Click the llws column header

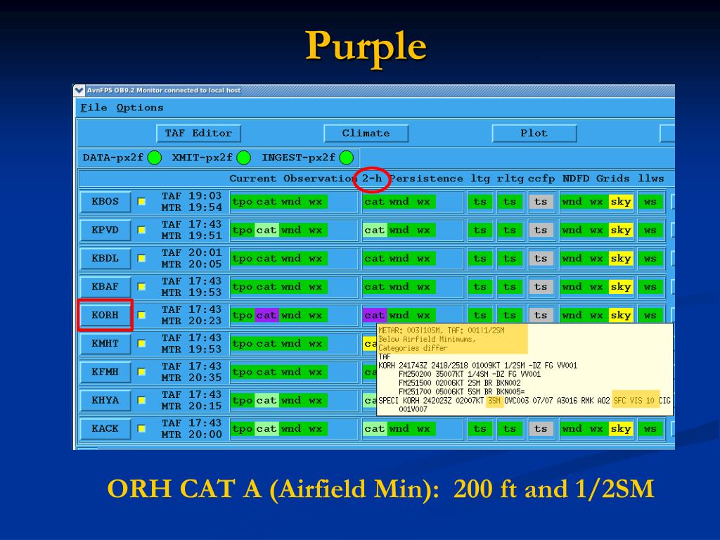[650, 179]
